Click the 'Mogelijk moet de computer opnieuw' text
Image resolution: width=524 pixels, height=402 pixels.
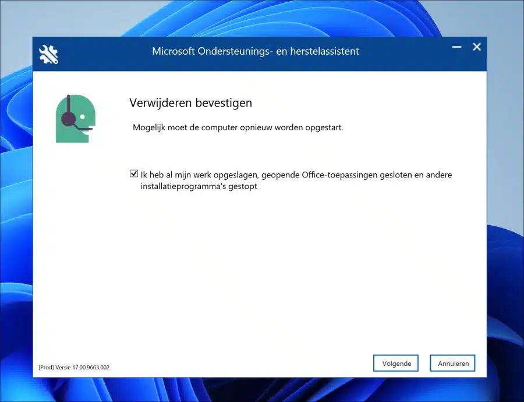[x=238, y=127]
